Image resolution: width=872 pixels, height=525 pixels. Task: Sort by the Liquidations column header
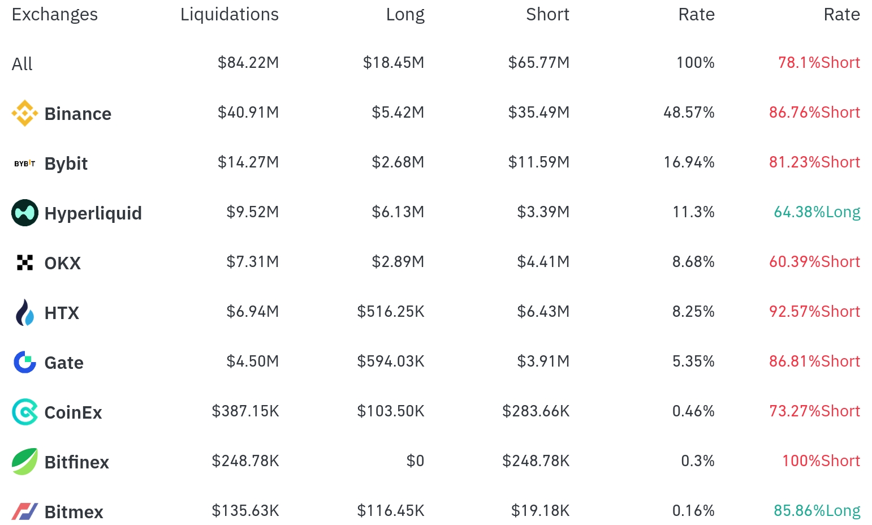[x=229, y=15]
